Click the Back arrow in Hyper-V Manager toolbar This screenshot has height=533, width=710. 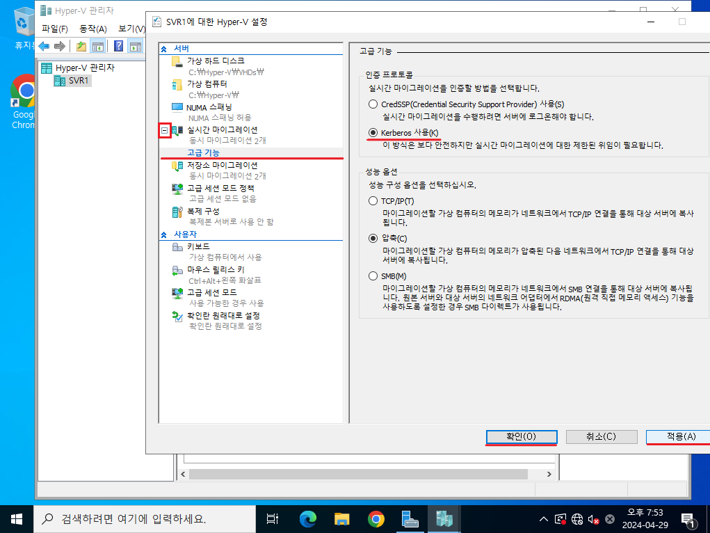[x=44, y=46]
